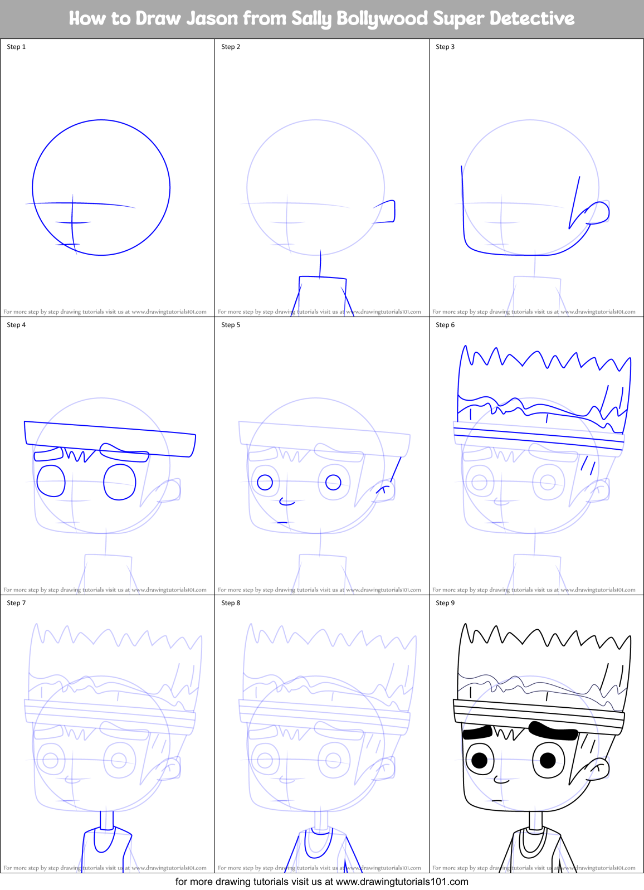Click the 'Step 2' label
Image resolution: width=644 pixels, height=890 pixels.
231,47
